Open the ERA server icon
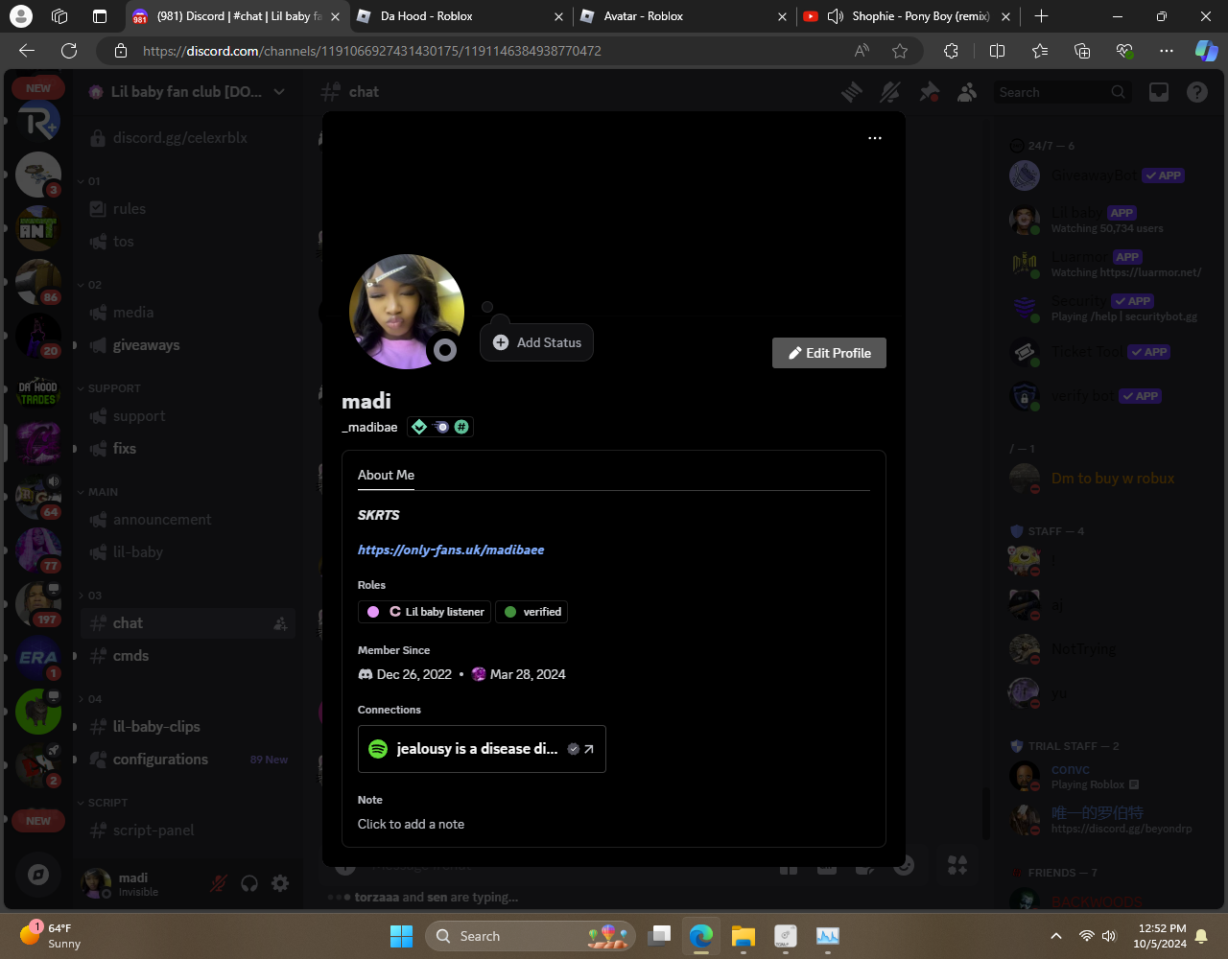Screen dimensions: 1228x959 (x=38, y=658)
